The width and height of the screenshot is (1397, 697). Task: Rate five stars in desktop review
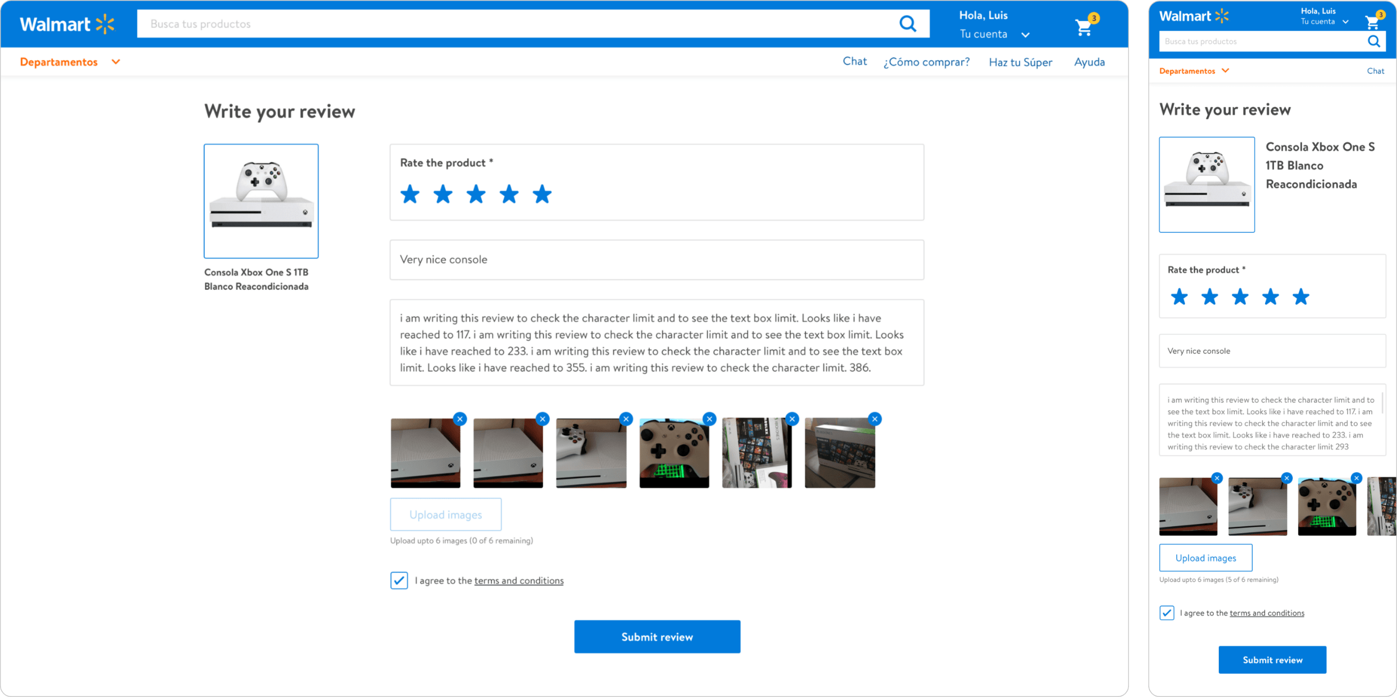[542, 194]
